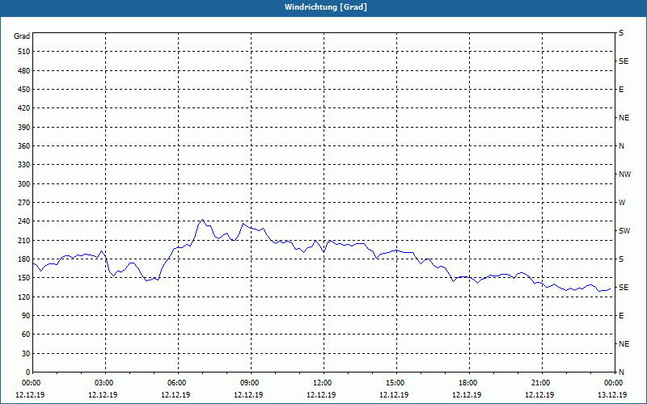Click the N compass label on the 360 gridline
Viewport: 647px width, 404px height.
pyautogui.click(x=621, y=146)
